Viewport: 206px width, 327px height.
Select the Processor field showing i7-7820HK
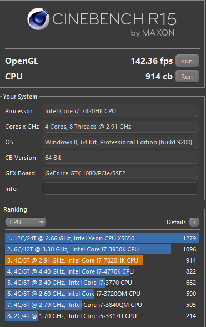tap(120, 111)
